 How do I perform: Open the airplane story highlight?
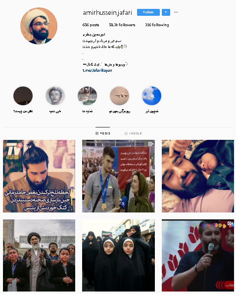119,96
